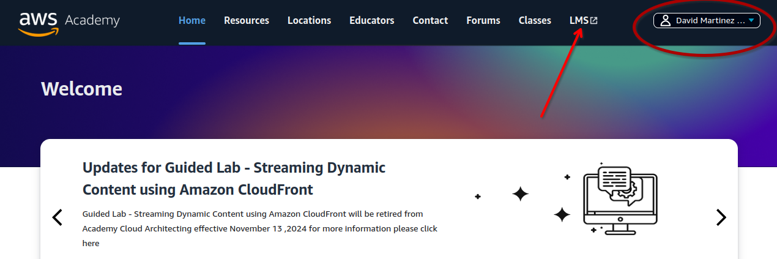Navigate to the Locations page
Viewport: 777px width, 259px height.
(x=309, y=21)
